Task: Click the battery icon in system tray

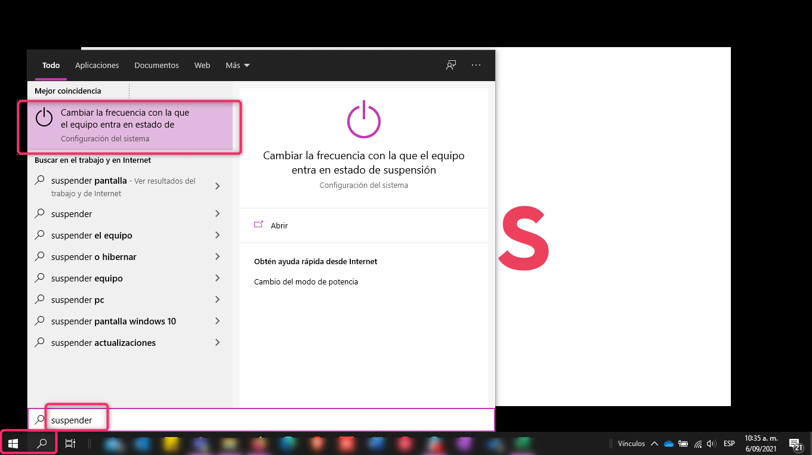Action: pos(683,444)
